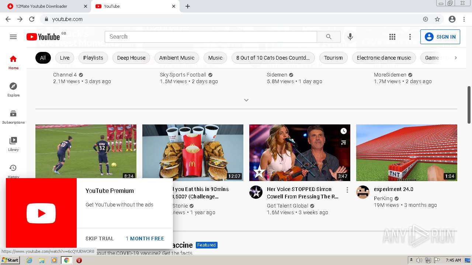Open action menu for Her Voice STOPPED video
Screen dimensions: 472x265
tap(347, 190)
